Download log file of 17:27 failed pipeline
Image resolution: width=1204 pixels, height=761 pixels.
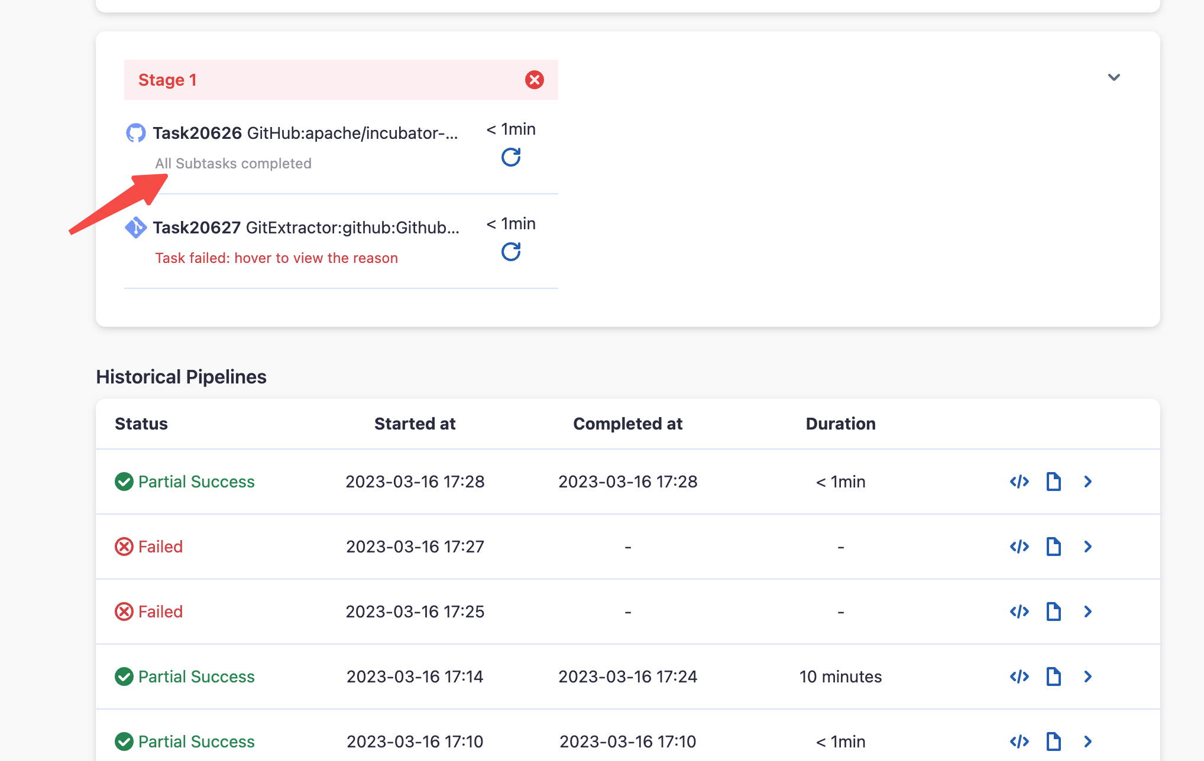[x=1053, y=547]
